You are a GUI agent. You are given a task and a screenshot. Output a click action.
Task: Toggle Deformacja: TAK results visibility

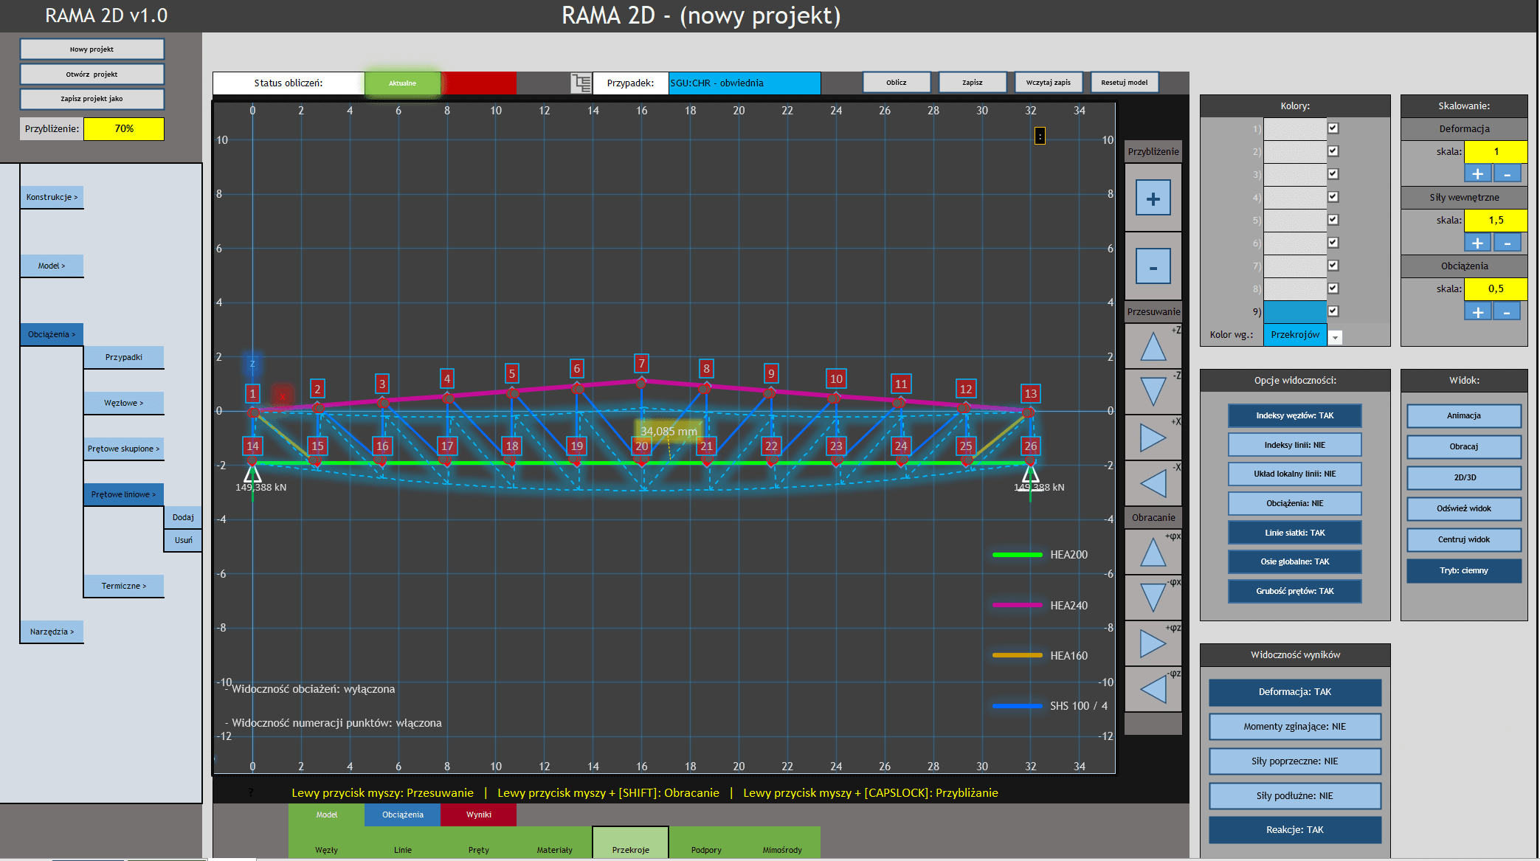pos(1294,692)
